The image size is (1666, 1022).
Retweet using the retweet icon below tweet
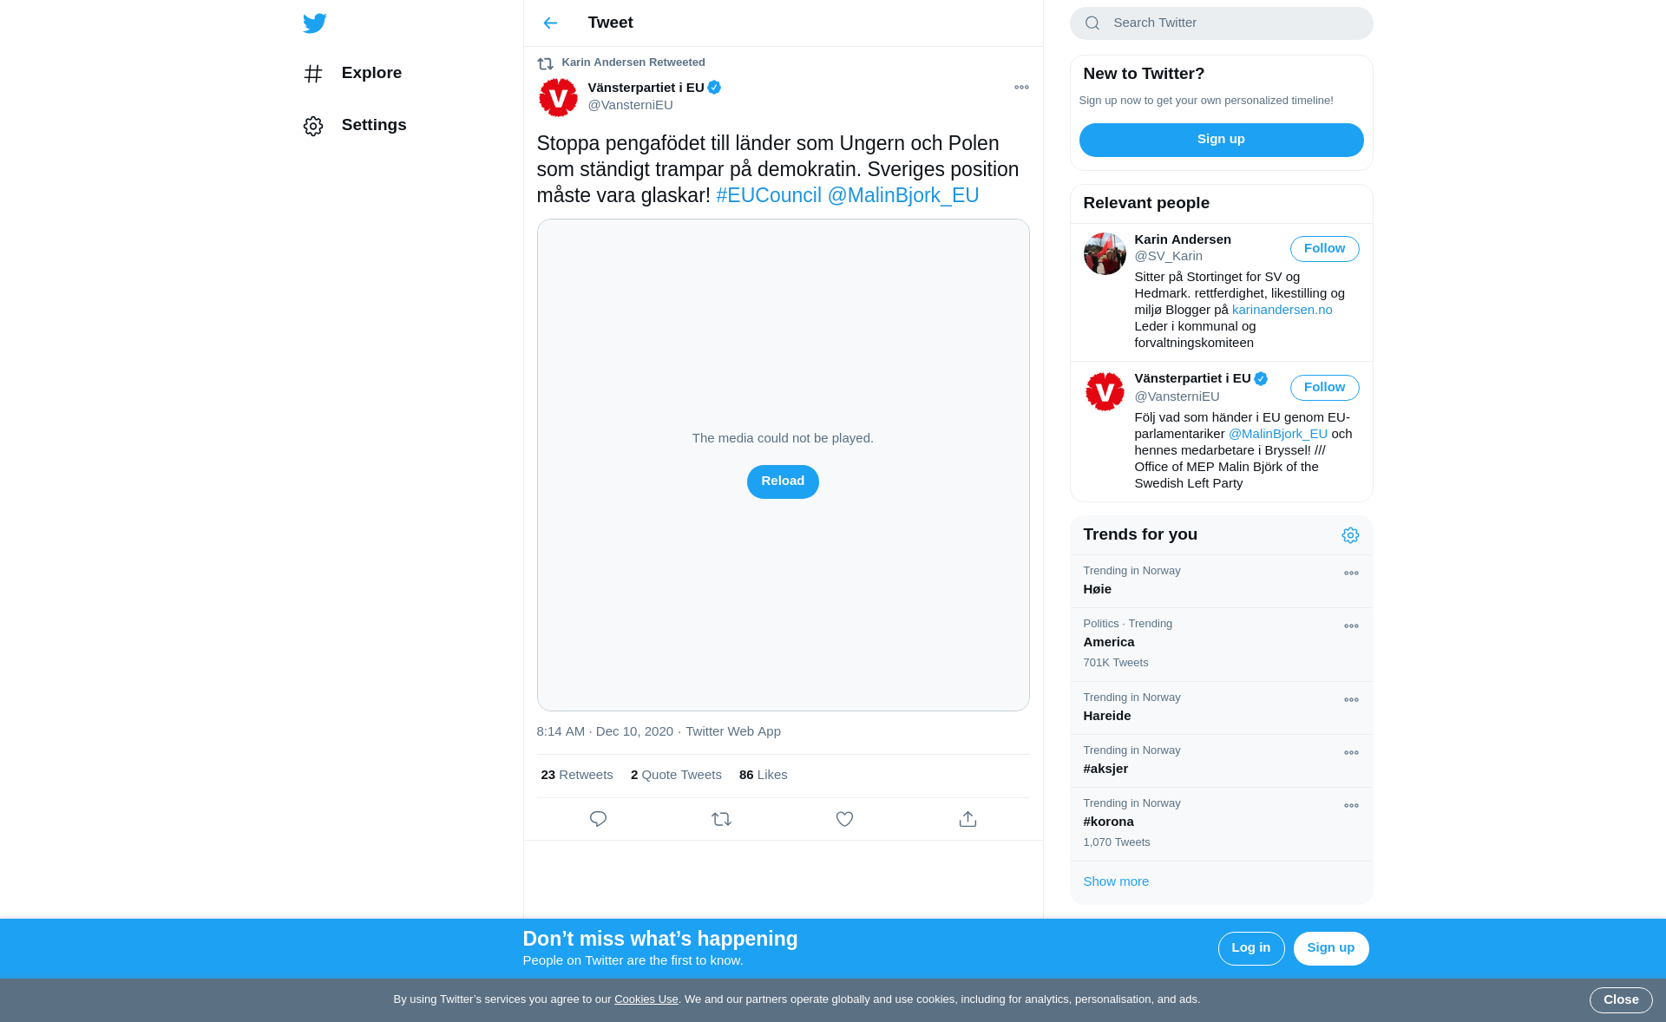click(721, 819)
